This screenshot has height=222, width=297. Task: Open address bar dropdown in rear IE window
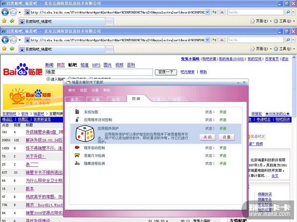pos(207,12)
